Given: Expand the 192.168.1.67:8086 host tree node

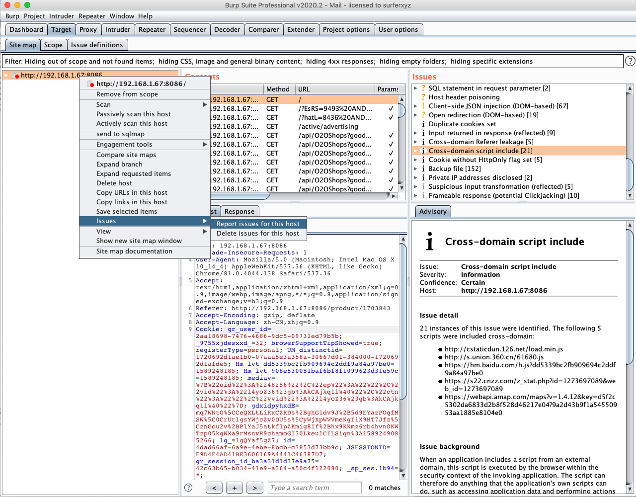Looking at the screenshot, I should pos(6,76).
